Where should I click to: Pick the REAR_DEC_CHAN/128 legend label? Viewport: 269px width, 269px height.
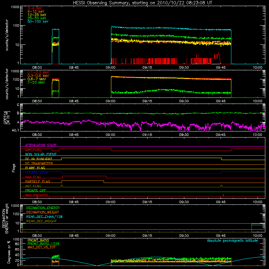(44, 217)
